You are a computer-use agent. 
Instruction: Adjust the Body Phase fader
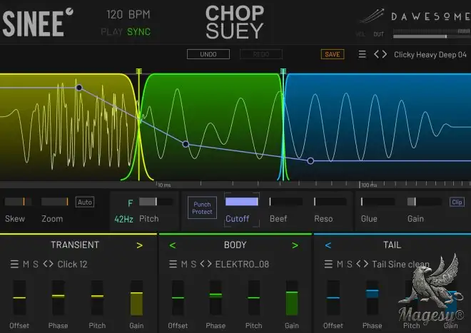[216, 297]
